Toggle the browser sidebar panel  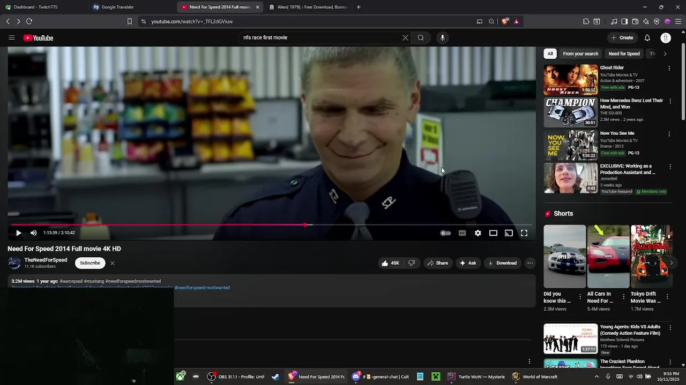pos(624,21)
